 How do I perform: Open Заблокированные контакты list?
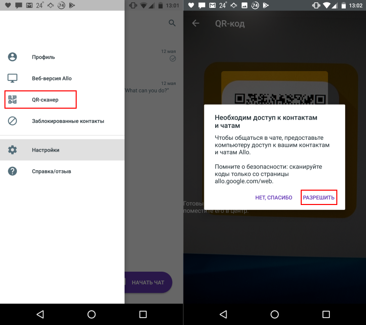click(62, 121)
